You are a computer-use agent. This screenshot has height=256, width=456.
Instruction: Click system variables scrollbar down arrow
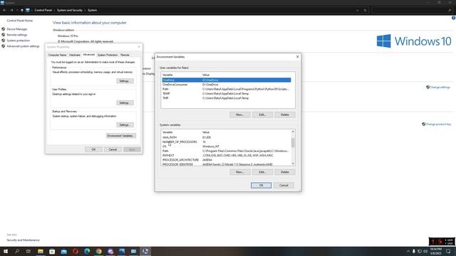(293, 164)
